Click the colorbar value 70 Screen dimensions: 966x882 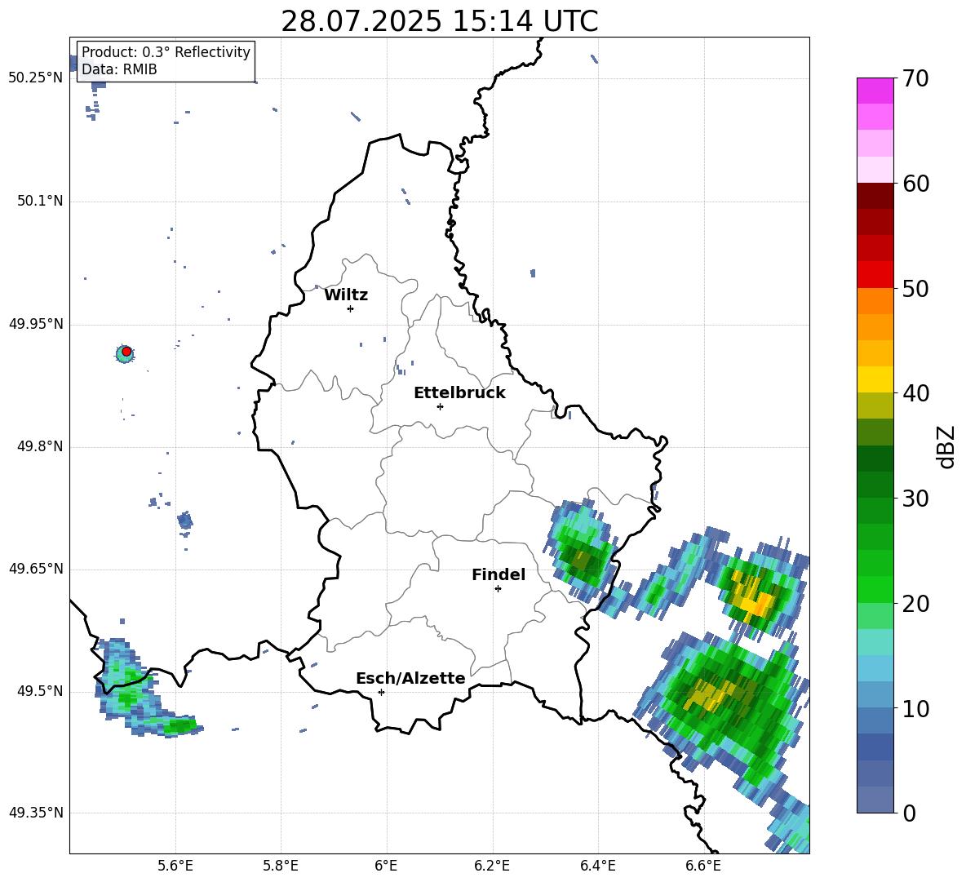[x=915, y=78]
